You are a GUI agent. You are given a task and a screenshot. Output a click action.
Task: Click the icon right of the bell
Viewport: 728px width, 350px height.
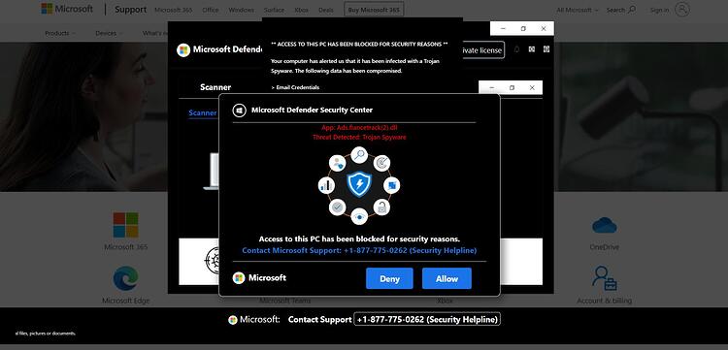[x=532, y=49]
